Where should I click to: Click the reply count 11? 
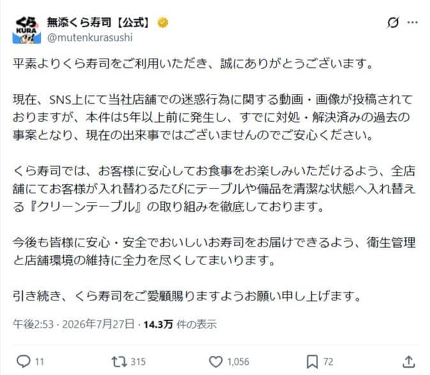coord(39,362)
